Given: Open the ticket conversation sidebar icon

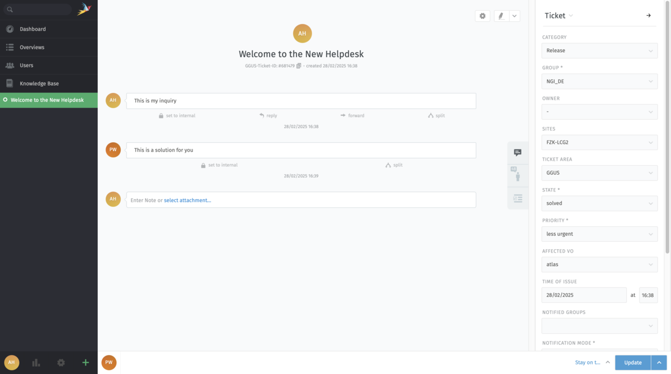Looking at the screenshot, I should 518,152.
